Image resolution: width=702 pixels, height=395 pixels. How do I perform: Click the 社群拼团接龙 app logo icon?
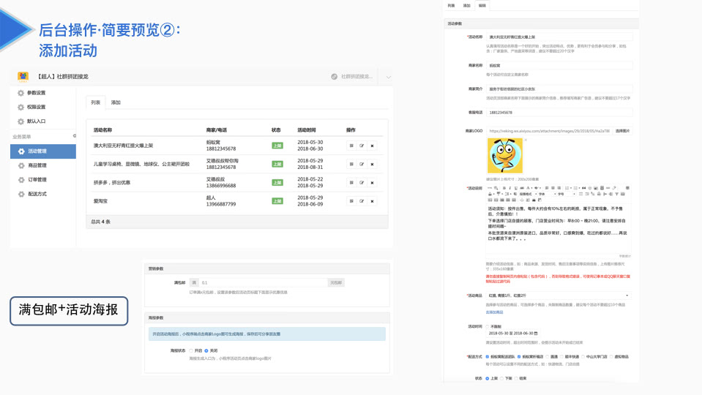23,77
